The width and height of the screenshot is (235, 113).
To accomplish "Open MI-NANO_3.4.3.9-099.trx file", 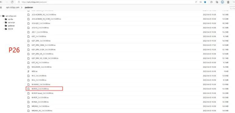I will (x=41, y=84).
